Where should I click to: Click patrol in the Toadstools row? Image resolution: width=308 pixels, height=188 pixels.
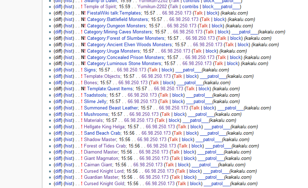pyautogui.click(x=199, y=95)
